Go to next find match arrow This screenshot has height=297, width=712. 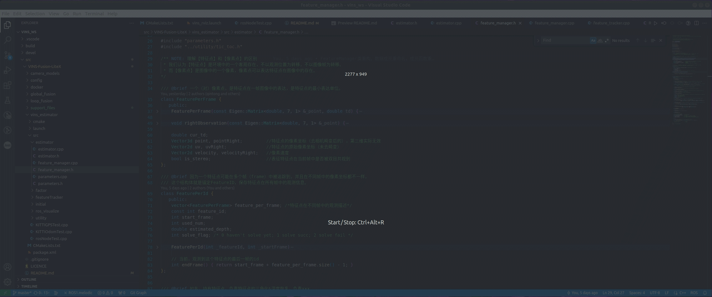(x=645, y=40)
